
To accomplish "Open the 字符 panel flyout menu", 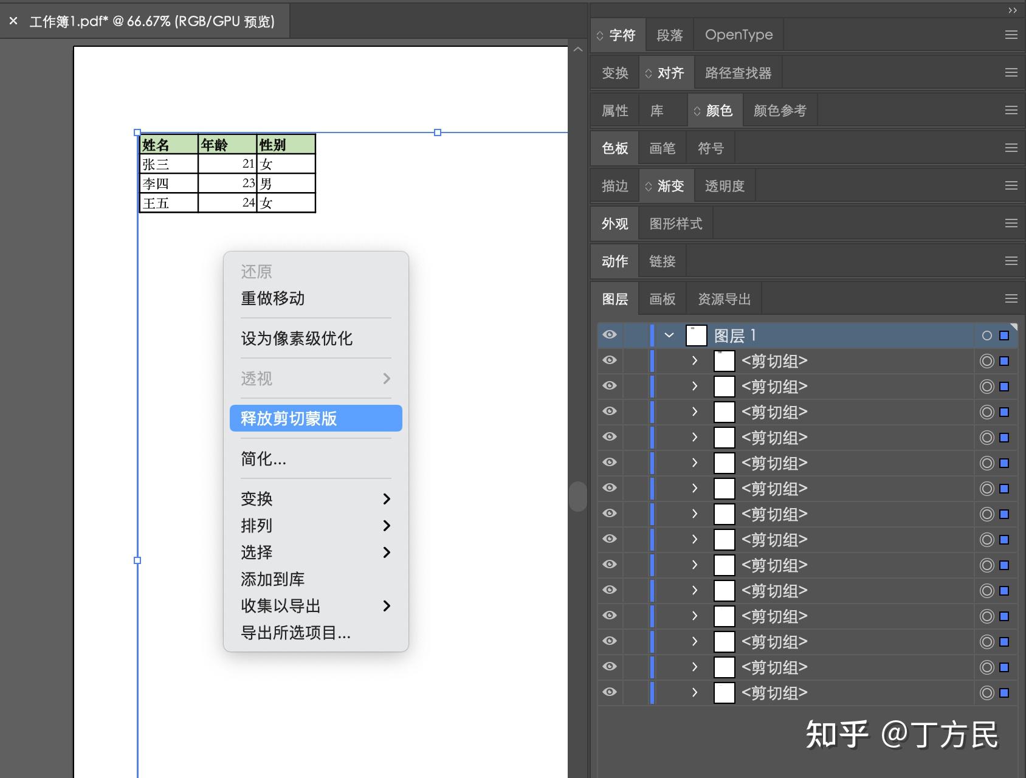I will point(1011,35).
